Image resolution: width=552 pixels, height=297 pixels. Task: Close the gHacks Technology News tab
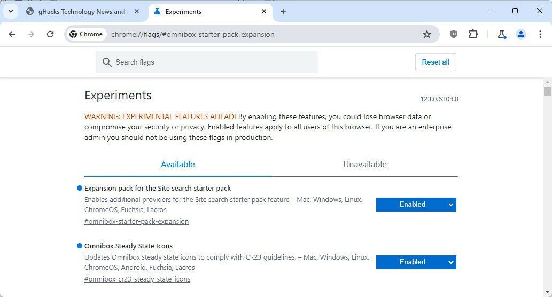click(x=137, y=12)
